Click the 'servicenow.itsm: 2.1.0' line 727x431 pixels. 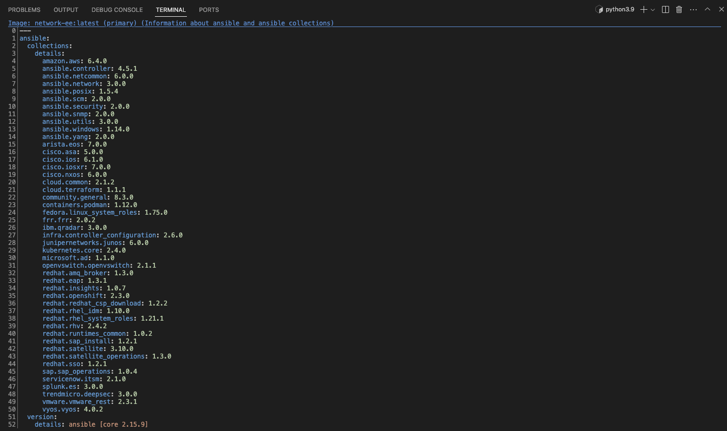84,379
